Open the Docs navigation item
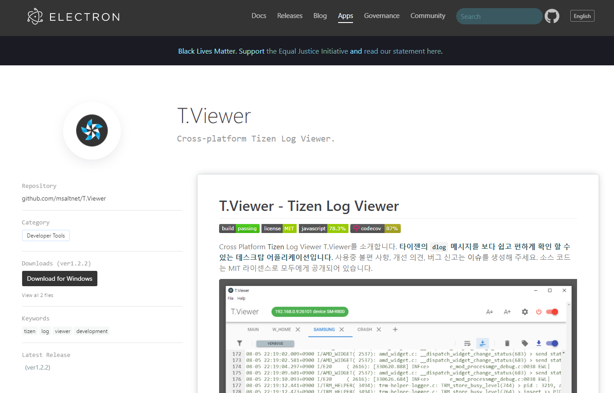Screen dimensions: 614x393 259,16
